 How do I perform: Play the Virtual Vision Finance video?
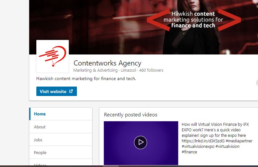point(140,142)
